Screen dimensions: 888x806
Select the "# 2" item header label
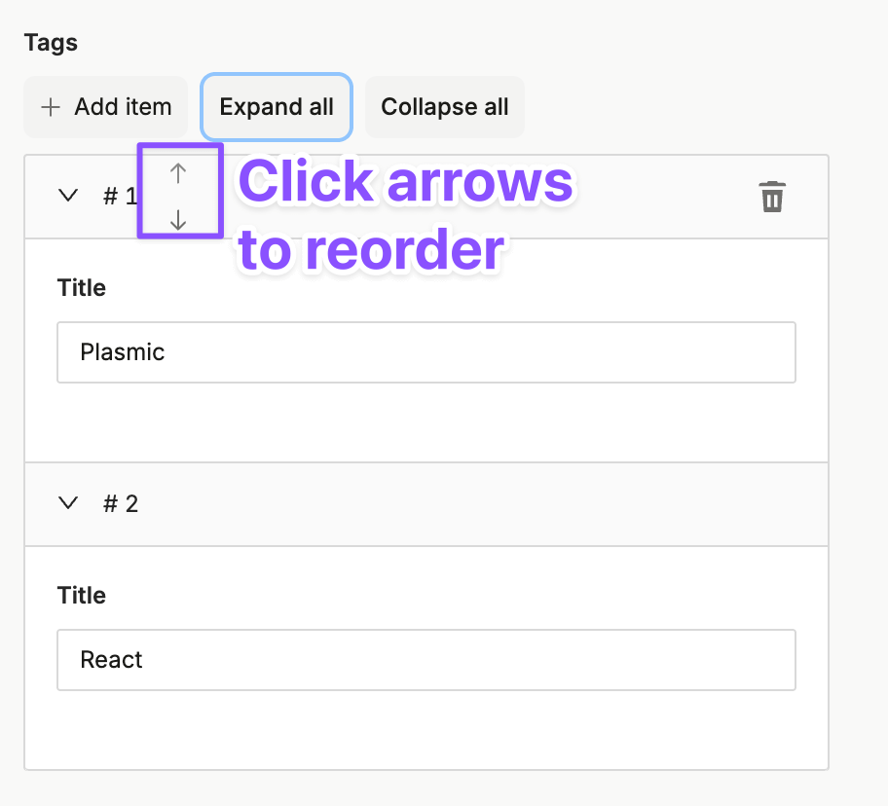(120, 504)
